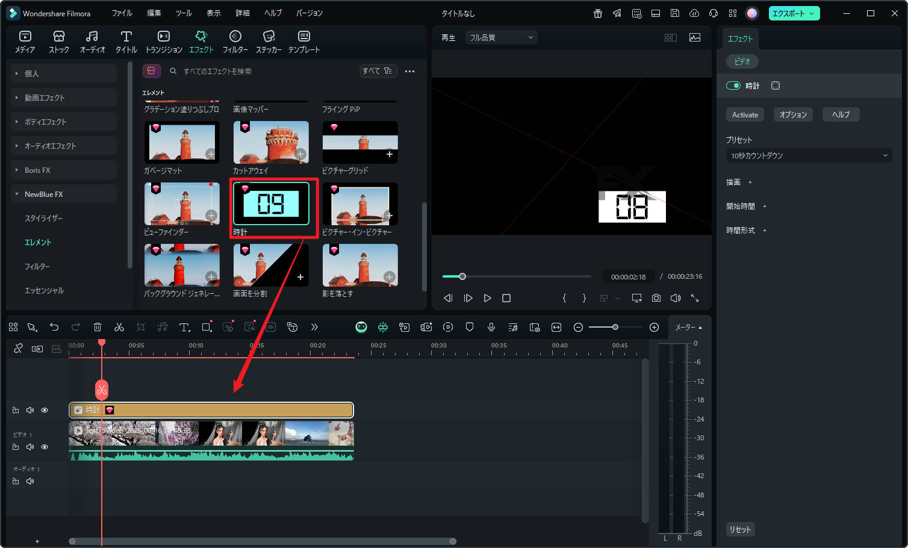Lock the オーディオ 1 track
Screen dimensions: 908x548
(x=16, y=481)
